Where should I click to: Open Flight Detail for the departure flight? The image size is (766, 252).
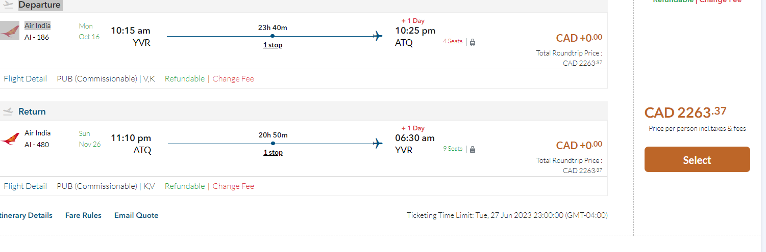coord(25,79)
